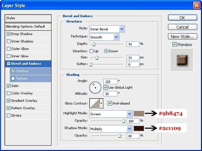Close the Layer Style dialog
This screenshot has height=151, width=202.
(x=197, y=5)
